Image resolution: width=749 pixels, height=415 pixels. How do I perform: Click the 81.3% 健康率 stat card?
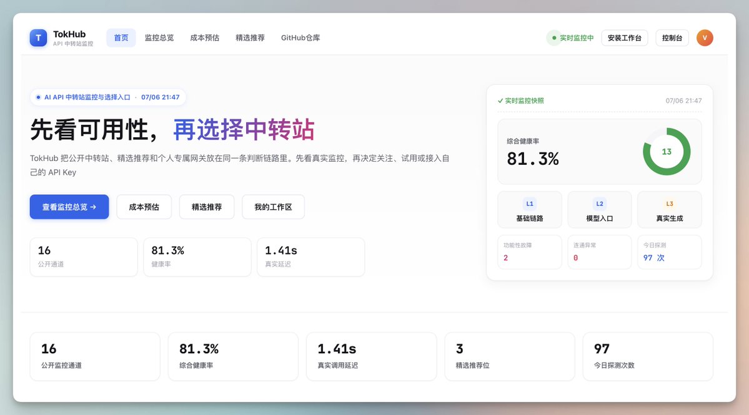(x=197, y=256)
